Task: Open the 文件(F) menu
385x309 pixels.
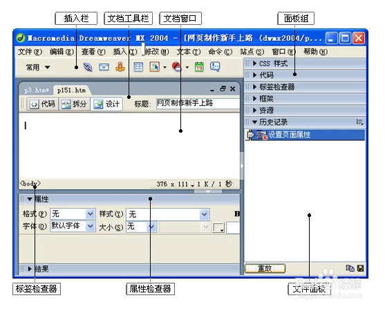Action: [x=30, y=52]
